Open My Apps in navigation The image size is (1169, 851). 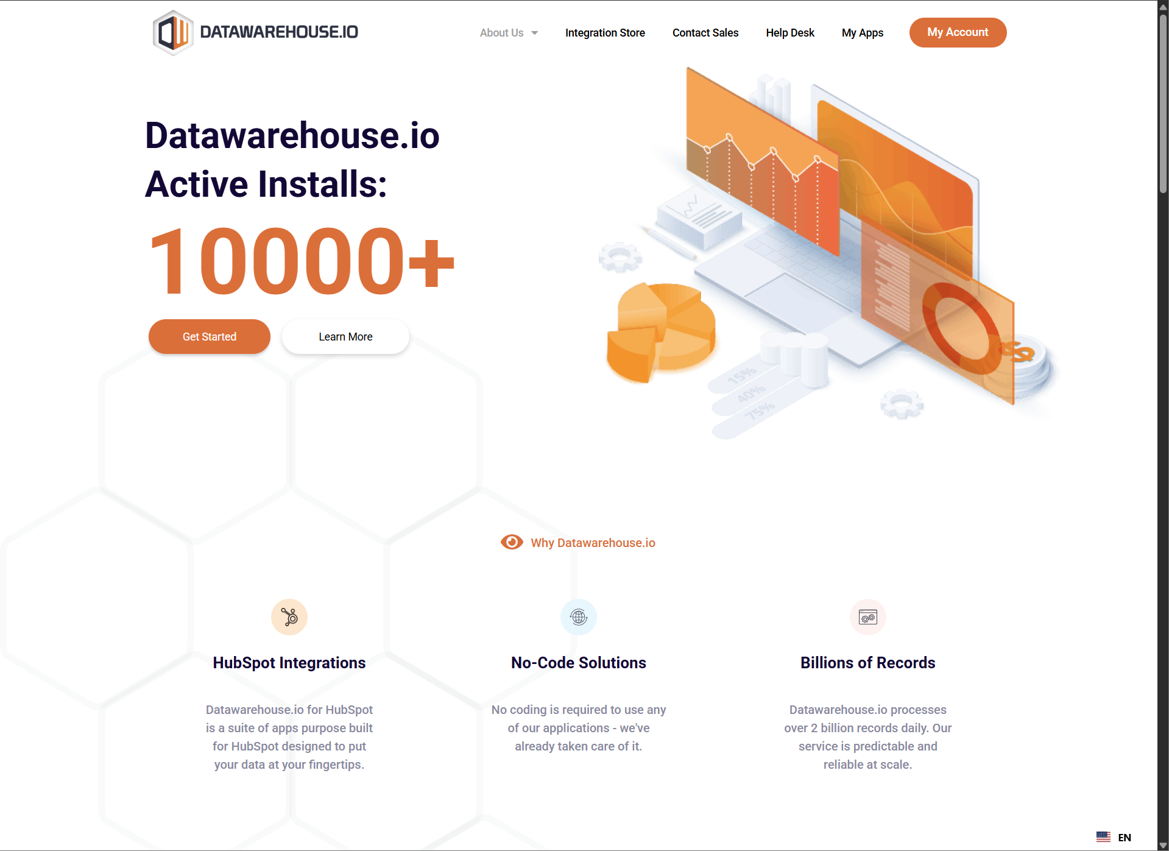coord(863,33)
